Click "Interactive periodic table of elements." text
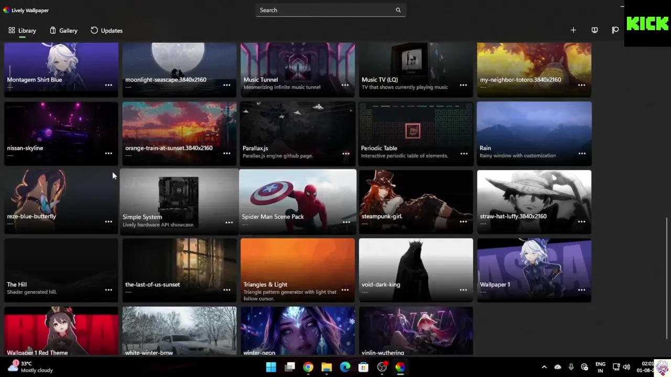The width and height of the screenshot is (671, 377). click(405, 156)
